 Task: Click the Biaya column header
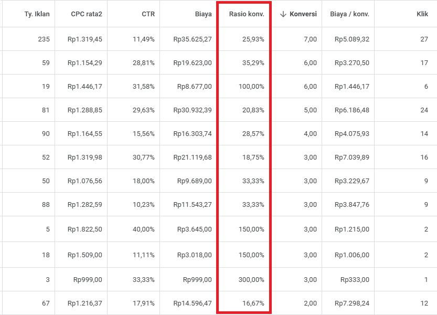(x=203, y=14)
